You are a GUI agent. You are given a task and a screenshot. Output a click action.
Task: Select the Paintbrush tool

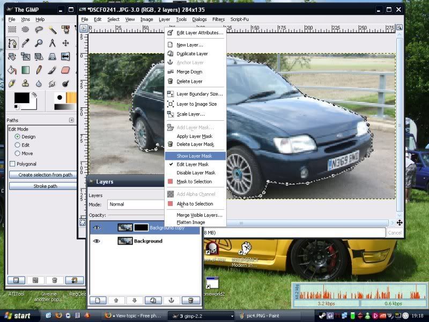52,70
